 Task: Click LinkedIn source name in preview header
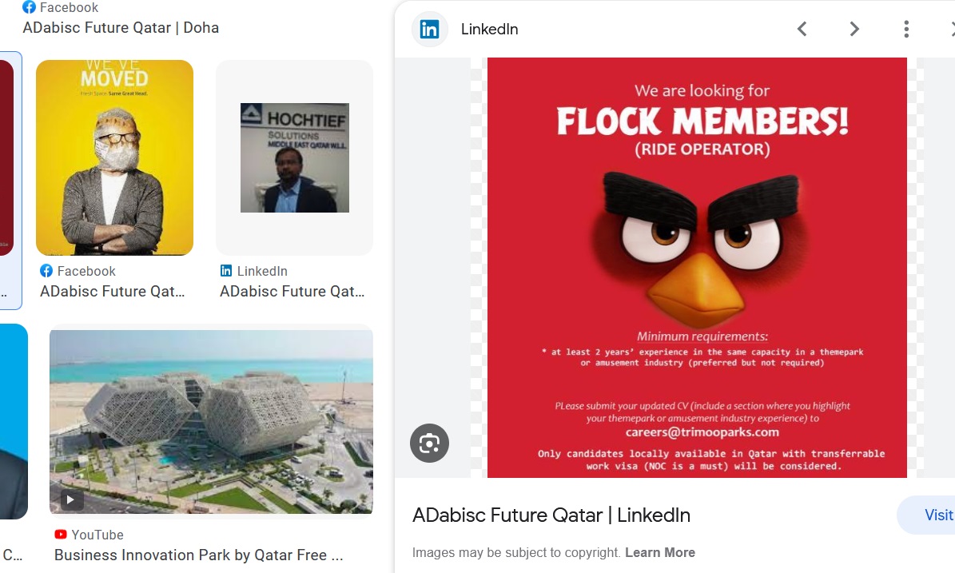coord(489,30)
